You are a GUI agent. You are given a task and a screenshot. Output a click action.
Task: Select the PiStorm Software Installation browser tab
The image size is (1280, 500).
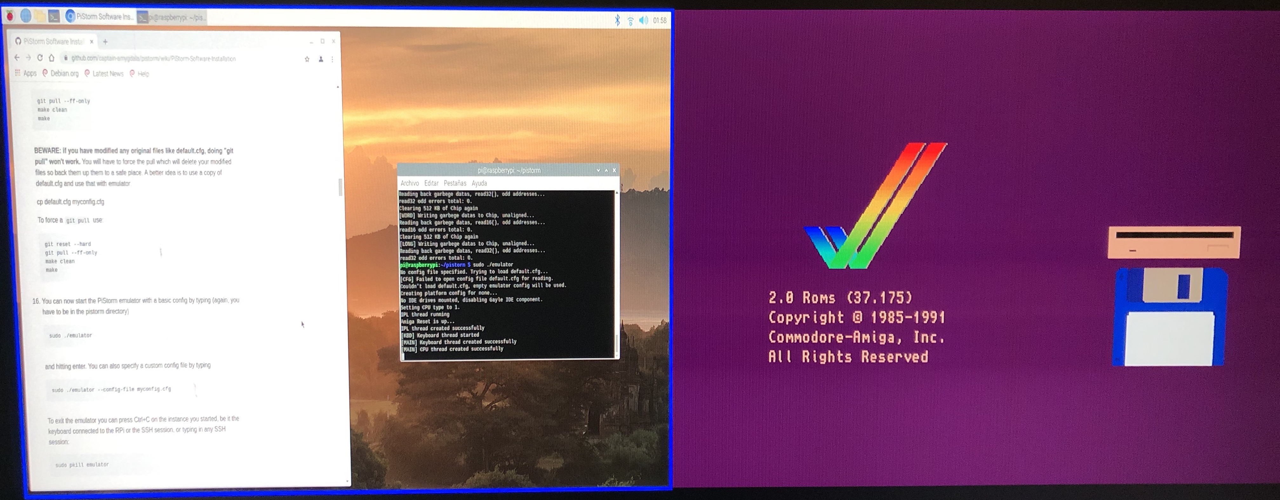pyautogui.click(x=50, y=42)
